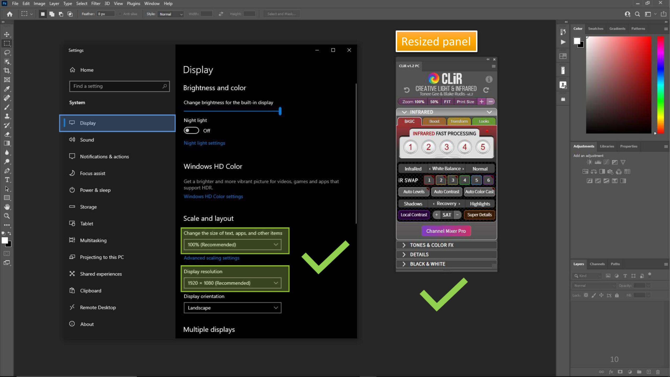The image size is (670, 377).
Task: Open the Filter menu
Action: pos(96,3)
